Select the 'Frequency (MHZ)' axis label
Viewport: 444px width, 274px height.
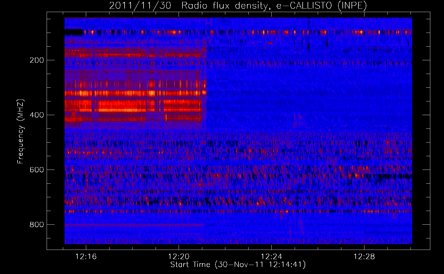21,132
